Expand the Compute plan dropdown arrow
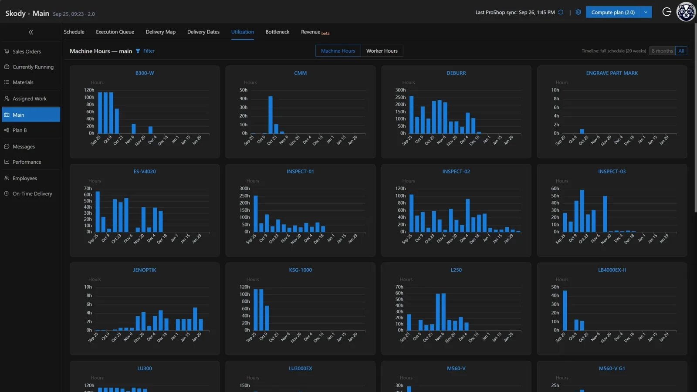This screenshot has width=697, height=392. click(646, 12)
